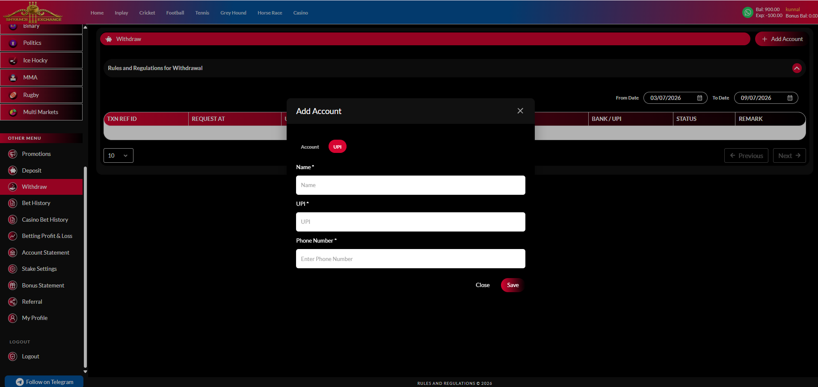818x387 pixels.
Task: Click the Telegram paper plane icon
Action: click(20, 382)
